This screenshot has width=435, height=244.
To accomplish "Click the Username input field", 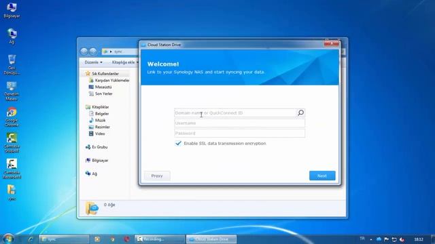I will pos(239,123).
